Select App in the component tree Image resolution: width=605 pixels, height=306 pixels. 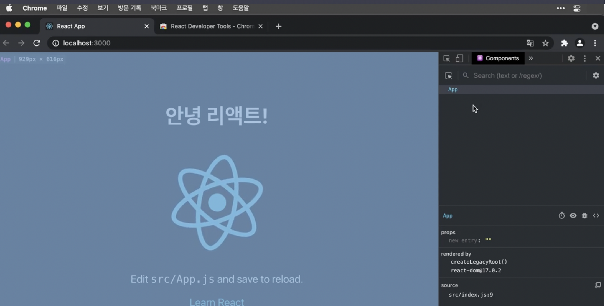point(453,90)
